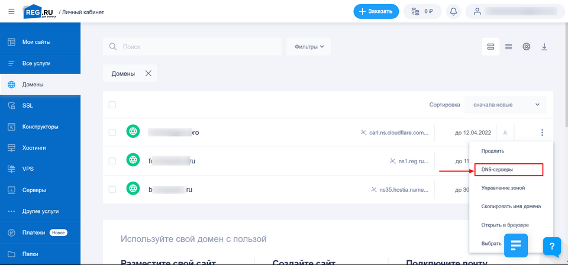
Task: Open Папки in sidebar
Action: (x=40, y=254)
